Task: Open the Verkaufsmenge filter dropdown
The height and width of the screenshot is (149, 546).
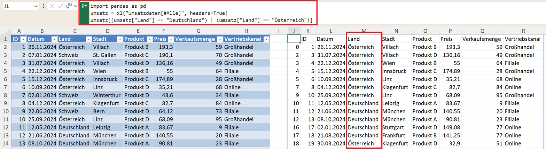Action: 219,39
